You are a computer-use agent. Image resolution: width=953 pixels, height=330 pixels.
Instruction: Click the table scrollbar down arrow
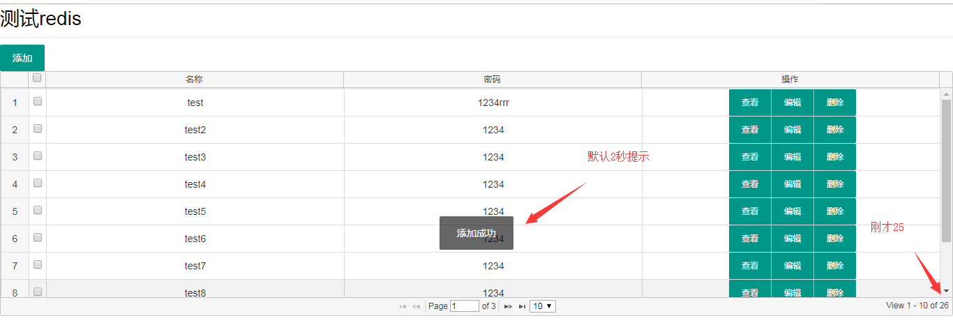(x=947, y=290)
